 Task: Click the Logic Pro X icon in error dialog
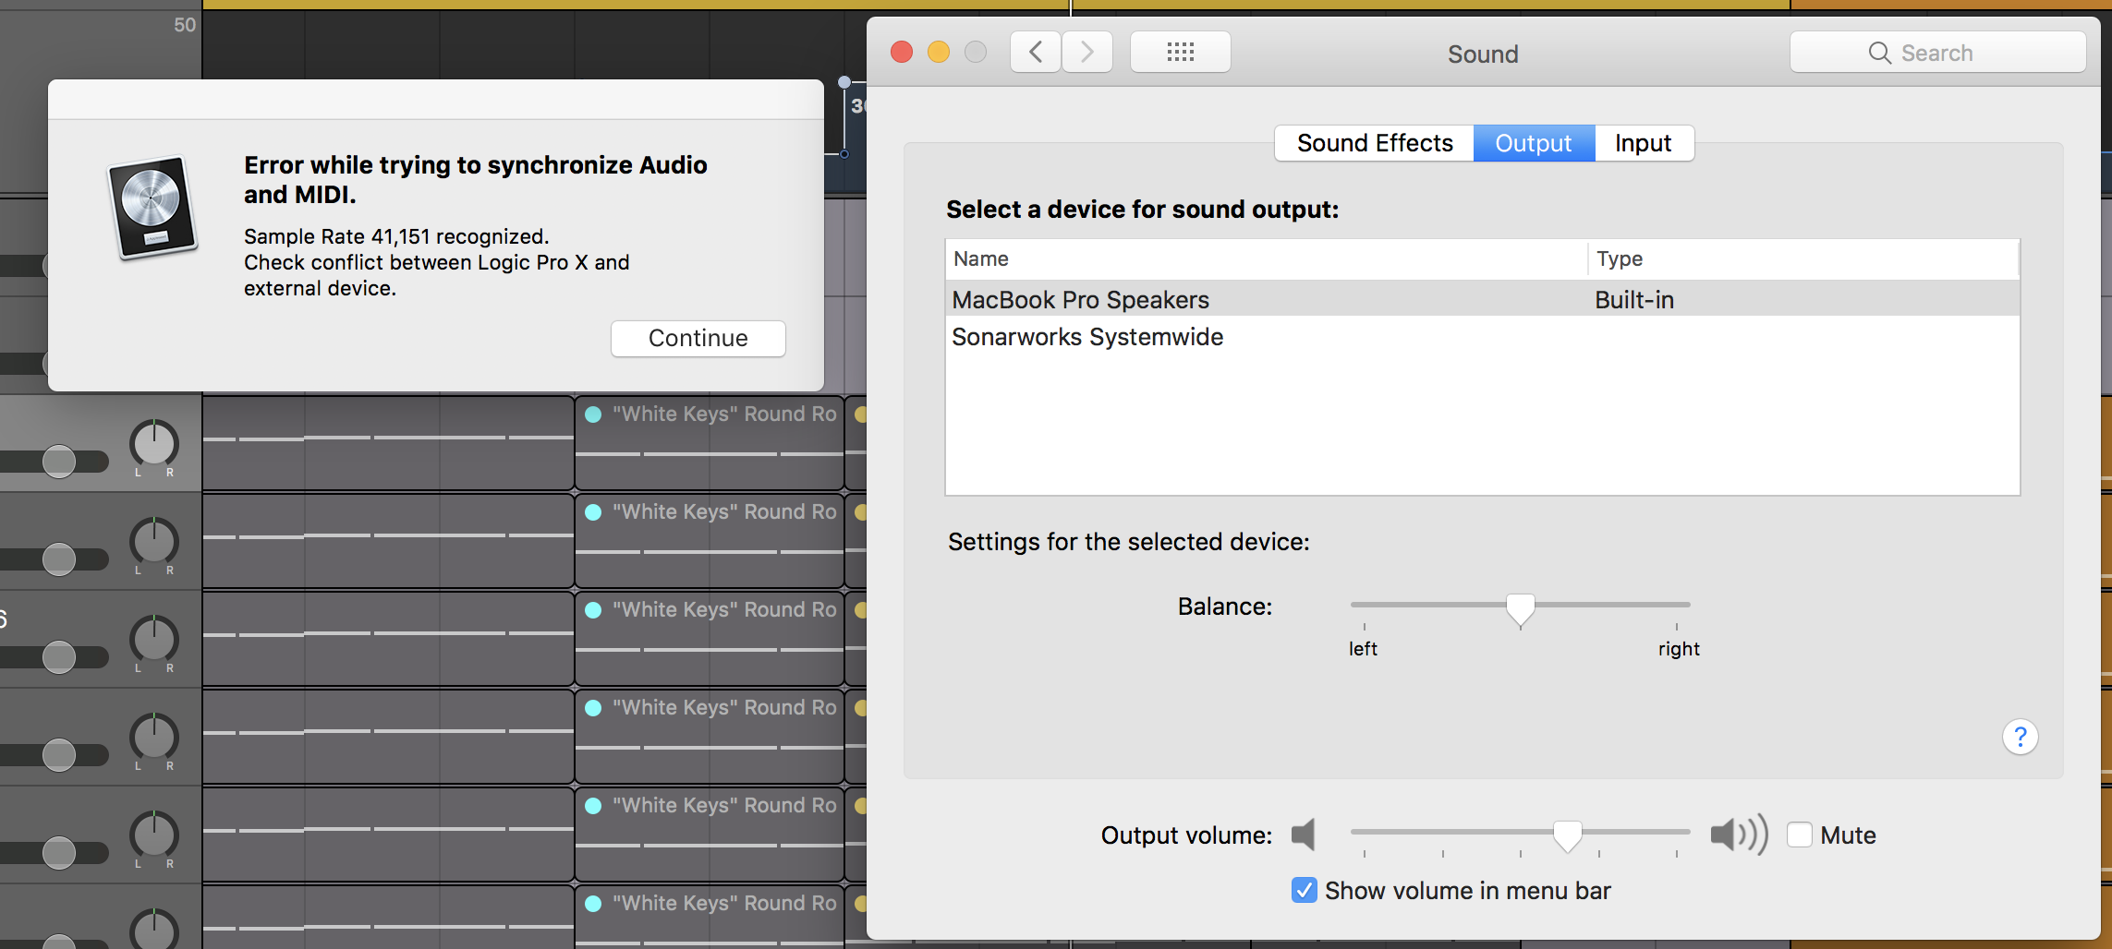pos(152,207)
